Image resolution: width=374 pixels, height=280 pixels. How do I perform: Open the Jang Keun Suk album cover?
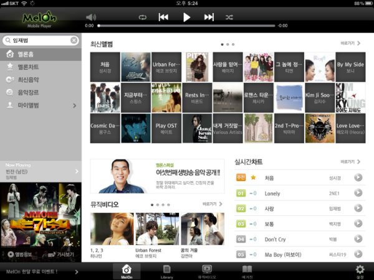(x=197, y=128)
